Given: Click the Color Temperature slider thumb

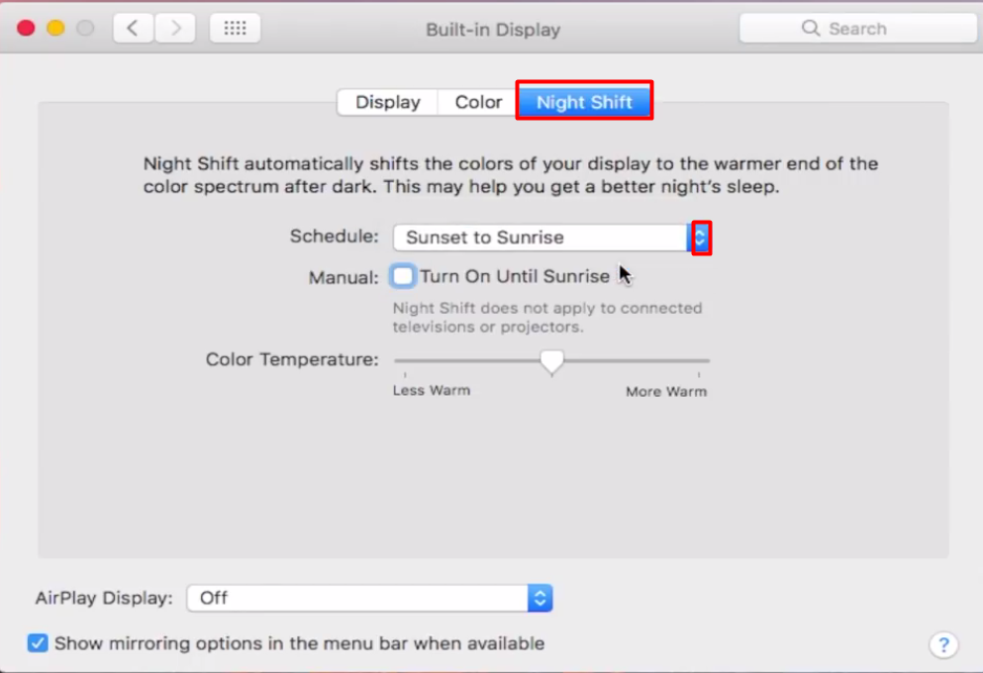Looking at the screenshot, I should [551, 361].
